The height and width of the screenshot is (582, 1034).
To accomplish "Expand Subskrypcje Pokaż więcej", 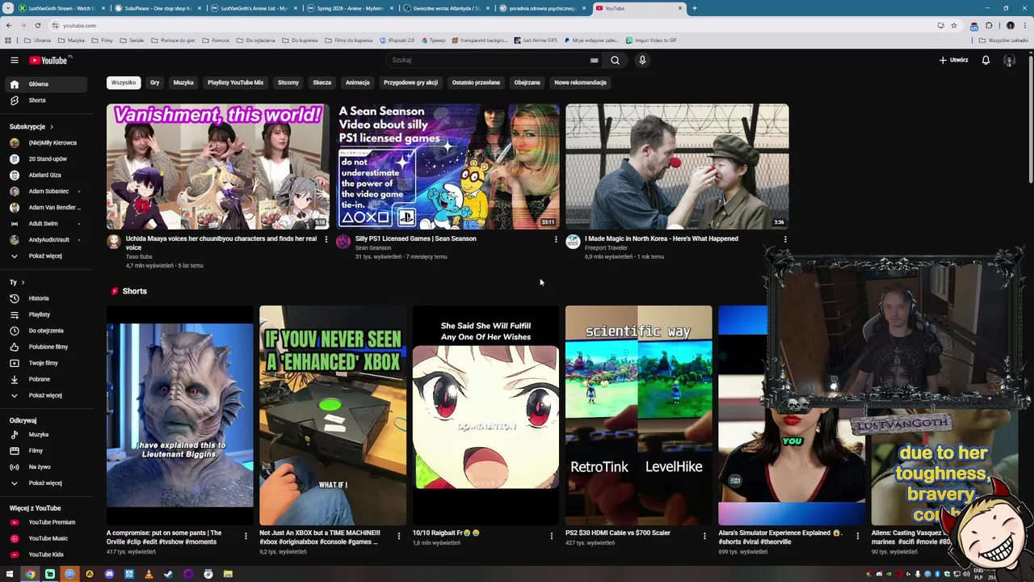I will (44, 256).
